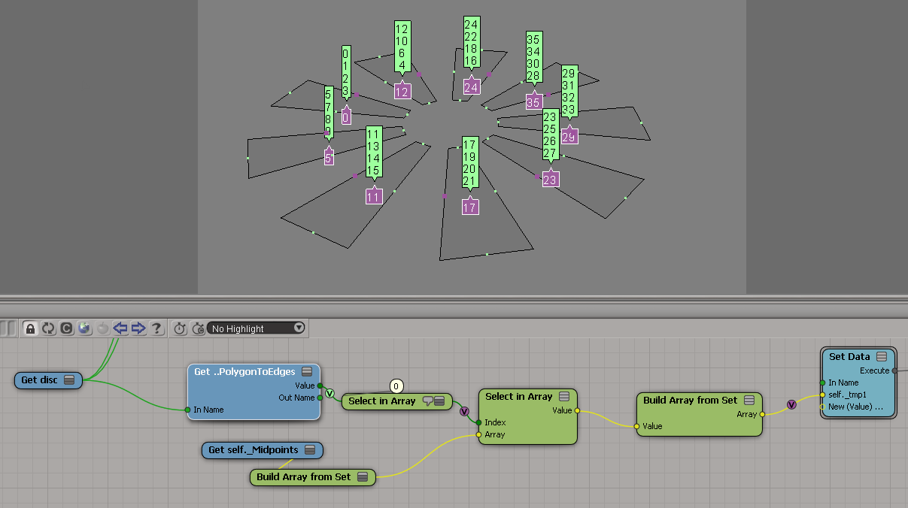Screen dimensions: 908x508
Task: Select the large Select in Array node title
Action: (x=518, y=397)
